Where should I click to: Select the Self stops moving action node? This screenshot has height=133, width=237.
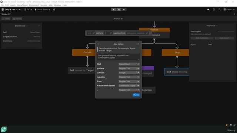pos(177,72)
